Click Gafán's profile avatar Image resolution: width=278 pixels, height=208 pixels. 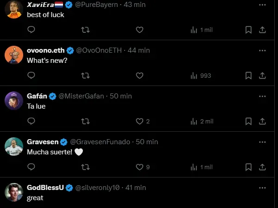(14, 101)
